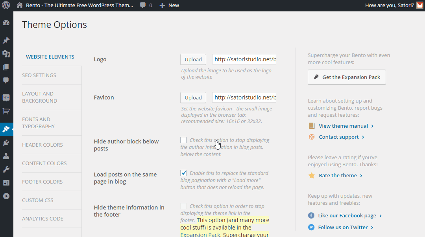This screenshot has width=425, height=237.
Task: Enable Hide author block below posts checkbox
Action: (183, 140)
